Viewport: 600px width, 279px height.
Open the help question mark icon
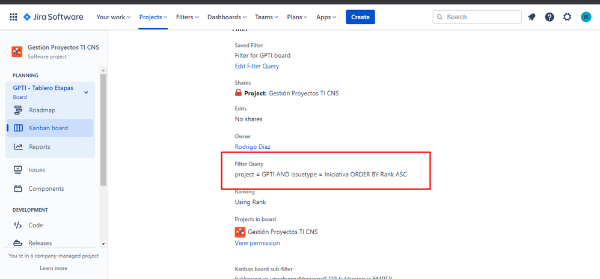549,17
